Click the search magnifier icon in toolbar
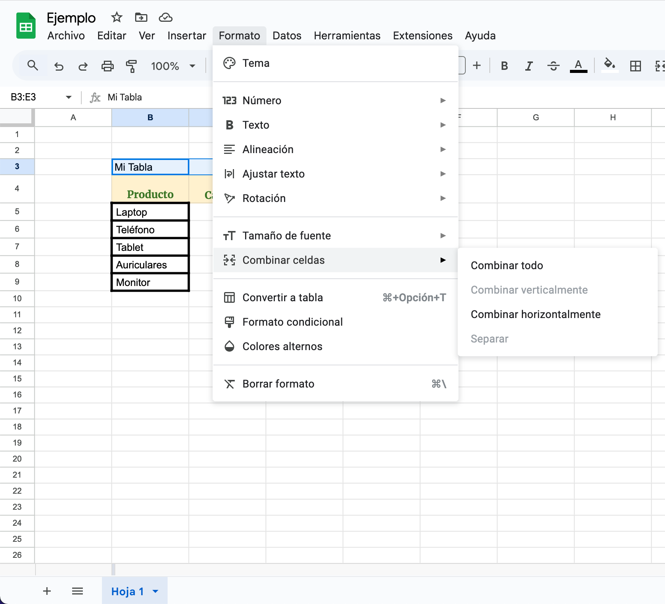The height and width of the screenshot is (604, 665). coord(33,66)
